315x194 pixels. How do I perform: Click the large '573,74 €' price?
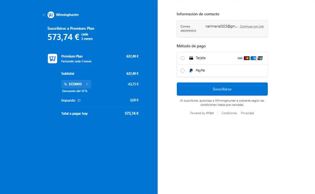(63, 37)
